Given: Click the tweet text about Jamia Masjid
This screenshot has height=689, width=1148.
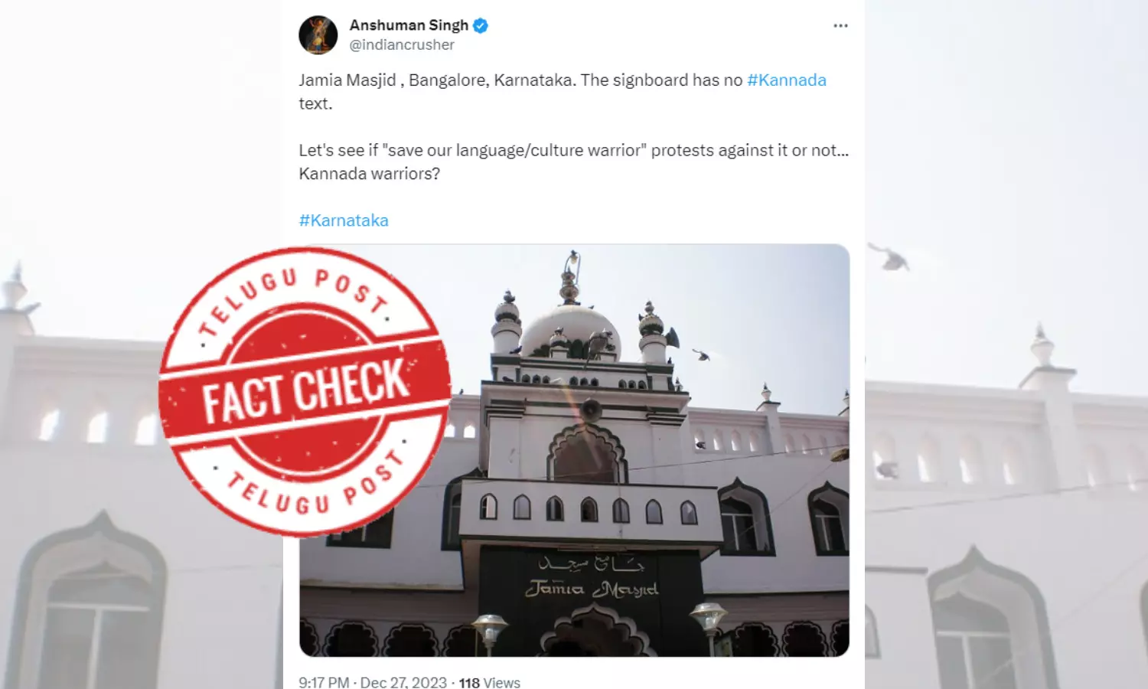Looking at the screenshot, I should pyautogui.click(x=563, y=91).
